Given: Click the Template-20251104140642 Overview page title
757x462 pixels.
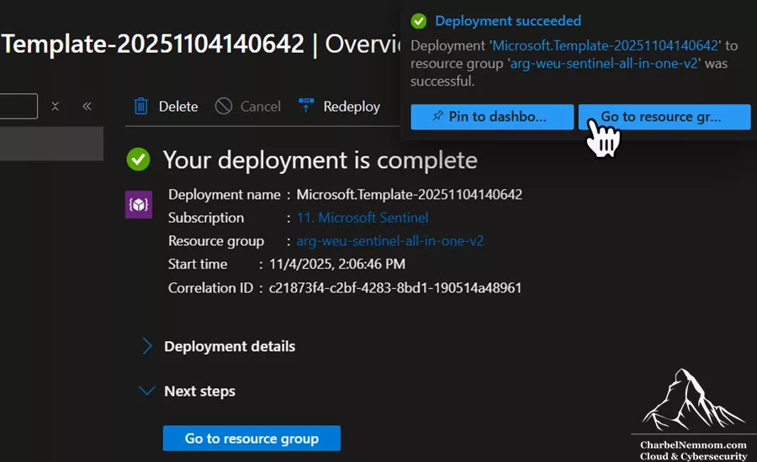Looking at the screenshot, I should (x=200, y=44).
